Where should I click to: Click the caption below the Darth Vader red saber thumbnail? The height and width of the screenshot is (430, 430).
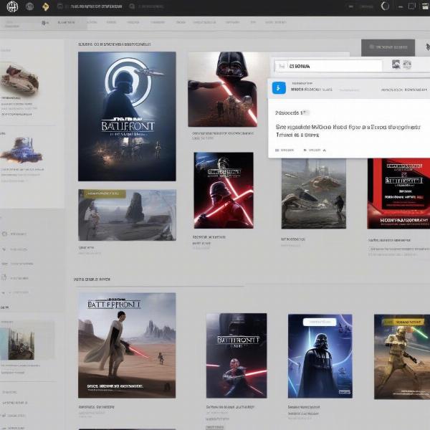pyautogui.click(x=222, y=133)
